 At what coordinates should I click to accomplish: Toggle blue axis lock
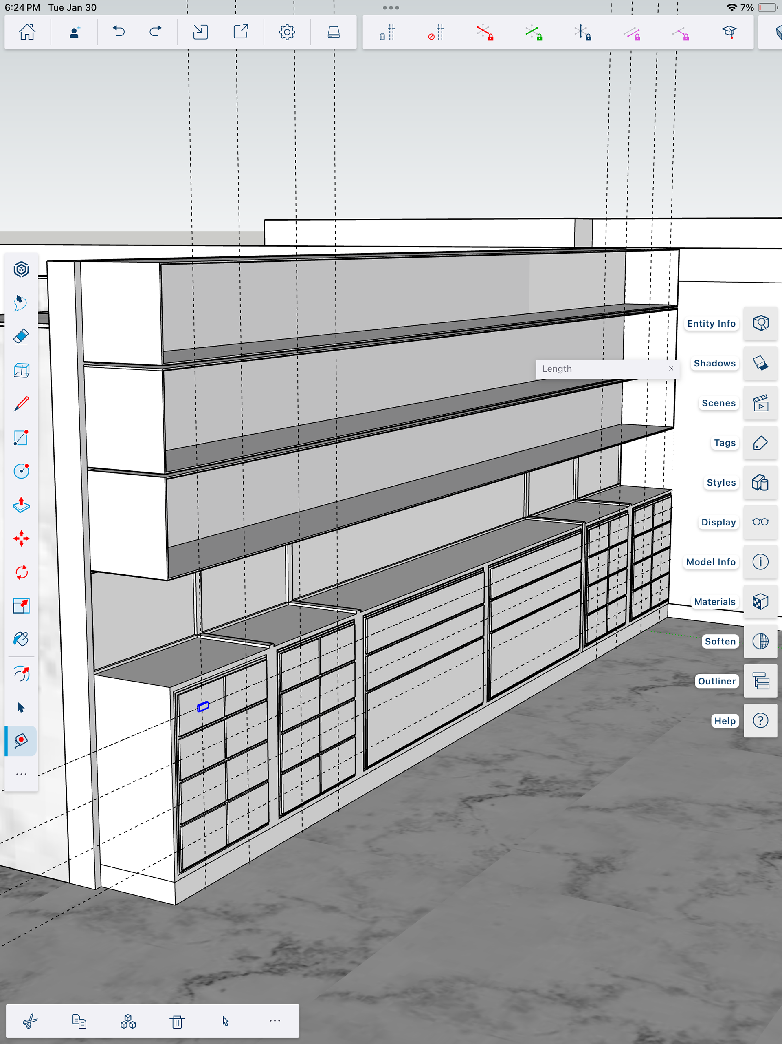click(x=582, y=33)
